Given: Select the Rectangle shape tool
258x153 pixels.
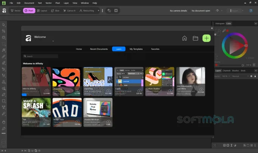Looking at the screenshot, I should (4, 101).
